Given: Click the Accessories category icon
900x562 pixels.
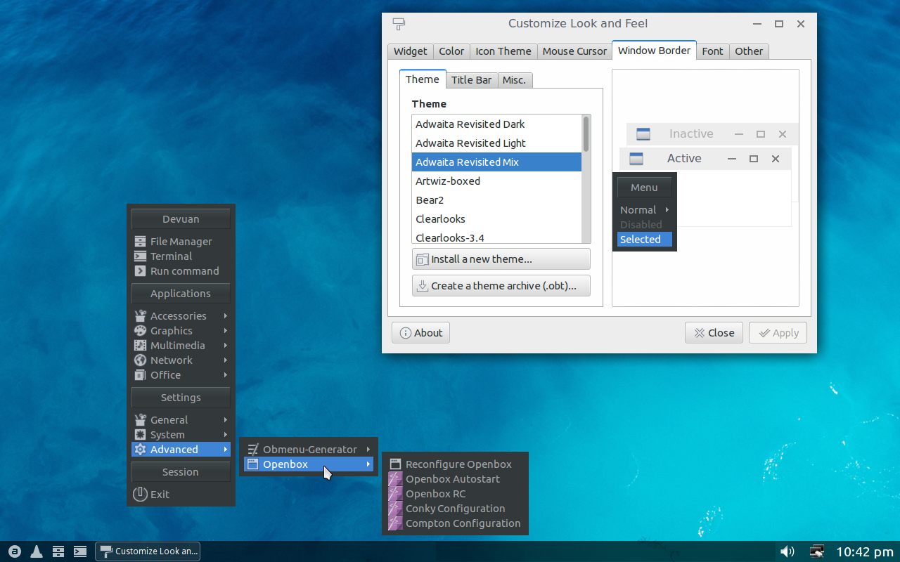Looking at the screenshot, I should point(140,316).
